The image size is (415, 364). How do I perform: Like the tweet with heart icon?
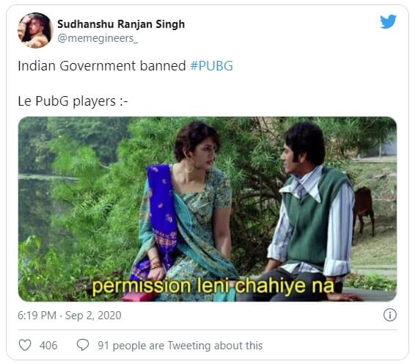[x=25, y=345]
